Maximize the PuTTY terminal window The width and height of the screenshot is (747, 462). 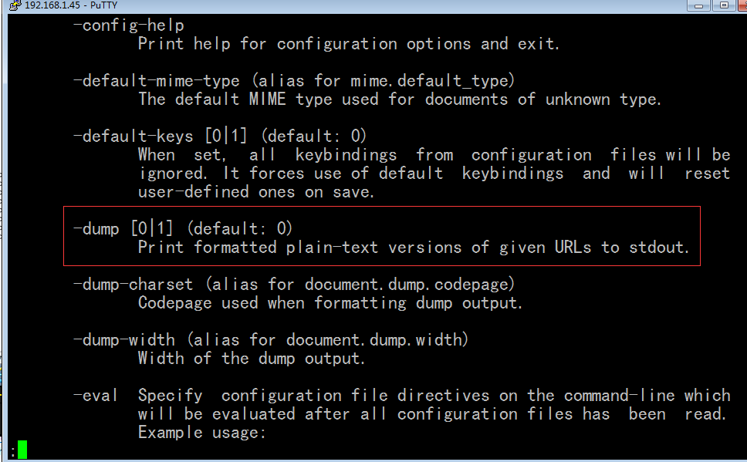click(x=724, y=5)
